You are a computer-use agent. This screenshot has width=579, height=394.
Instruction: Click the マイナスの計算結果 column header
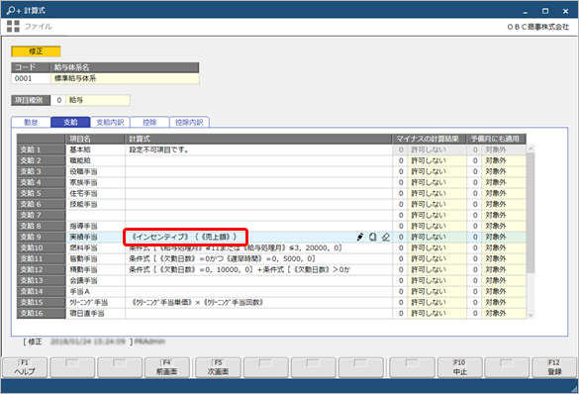(430, 139)
